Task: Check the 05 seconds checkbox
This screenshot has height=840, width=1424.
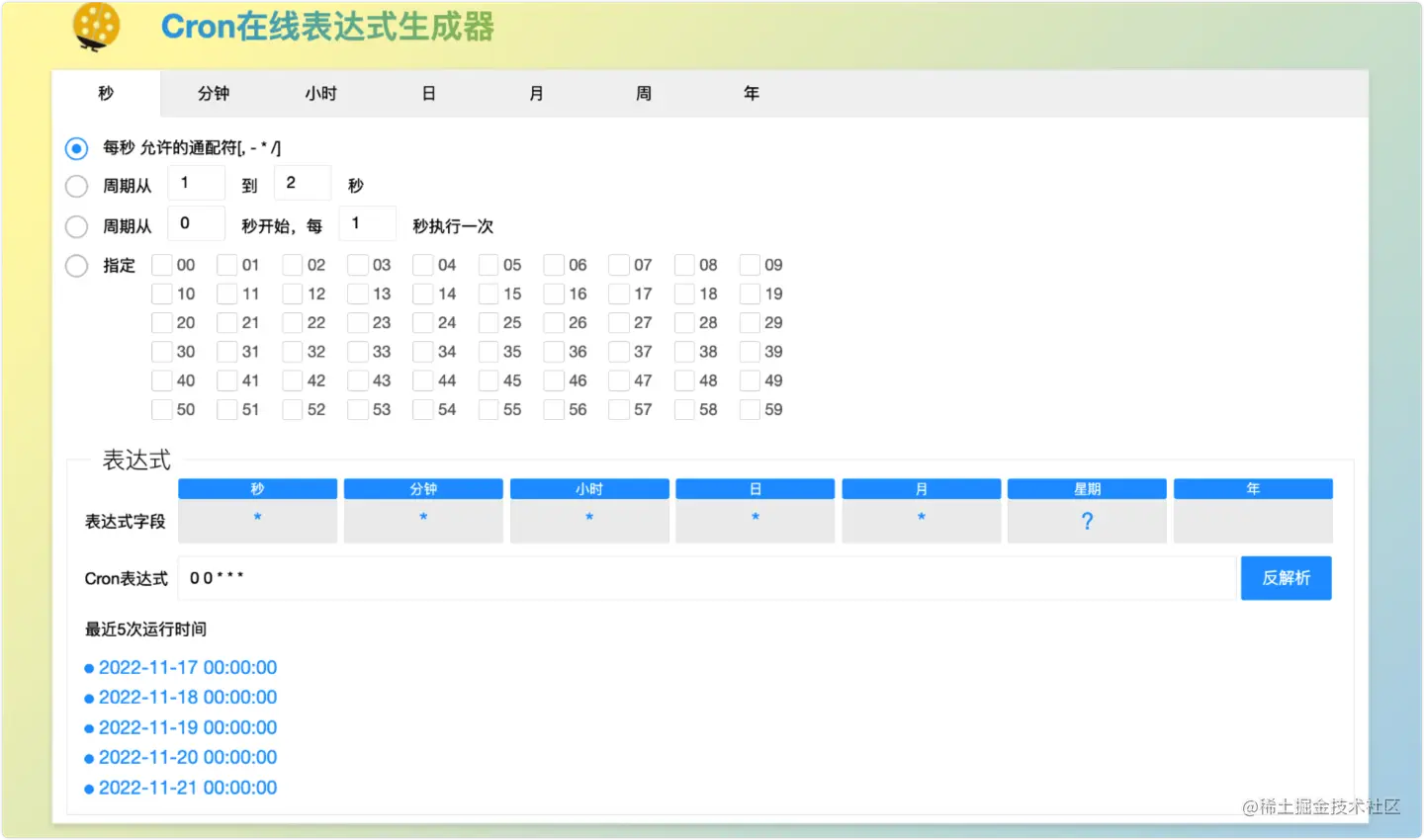Action: click(489, 265)
